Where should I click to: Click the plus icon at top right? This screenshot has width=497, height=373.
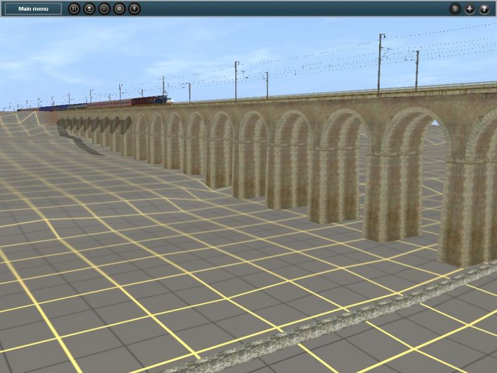(470, 9)
